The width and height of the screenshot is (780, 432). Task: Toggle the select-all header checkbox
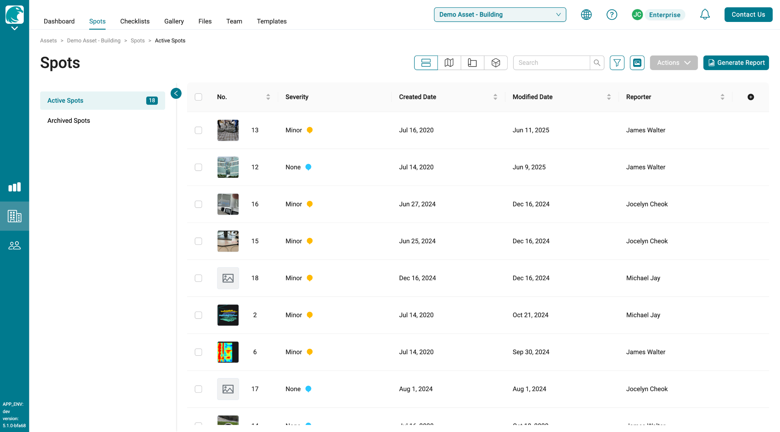tap(198, 97)
